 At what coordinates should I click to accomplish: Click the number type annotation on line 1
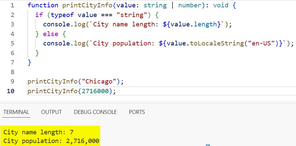(x=190, y=5)
